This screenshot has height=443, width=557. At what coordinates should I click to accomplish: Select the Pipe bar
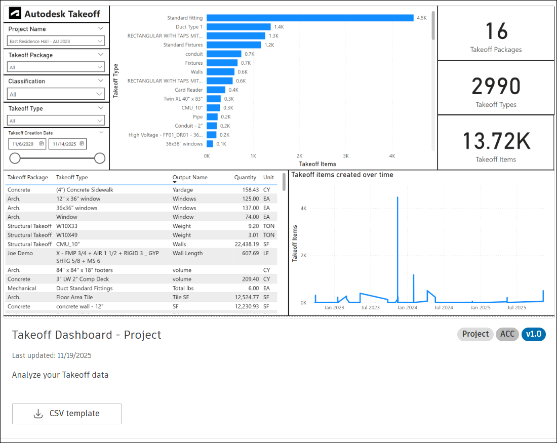point(212,116)
